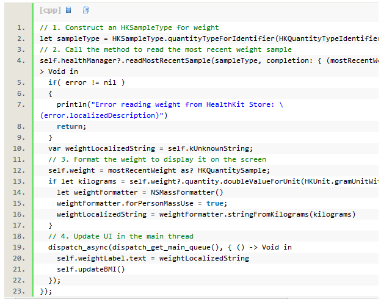This screenshot has width=381, height=299.
Task: Click the 'self.updateBMI()' line
Action: point(90,269)
